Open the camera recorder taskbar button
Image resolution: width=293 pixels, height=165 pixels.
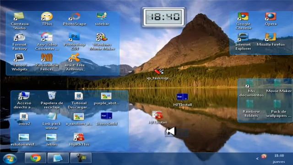81,158
